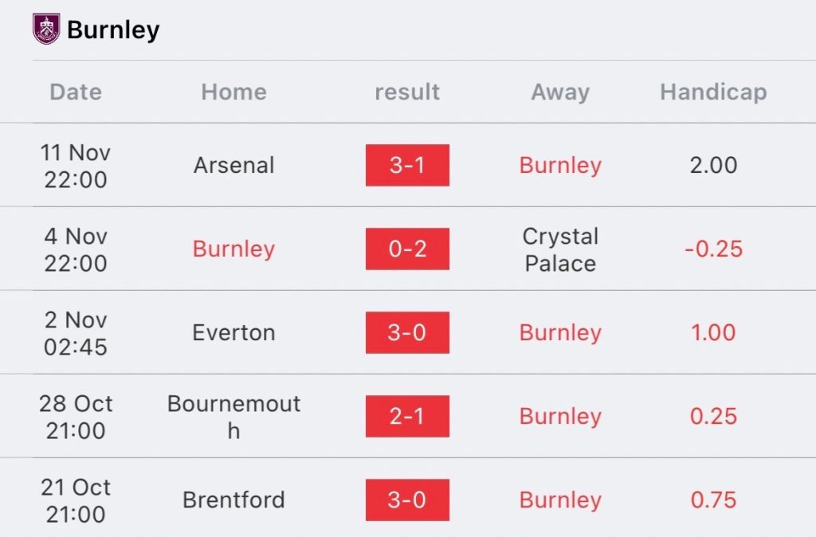
Task: Click the Everton team name
Action: click(x=233, y=332)
